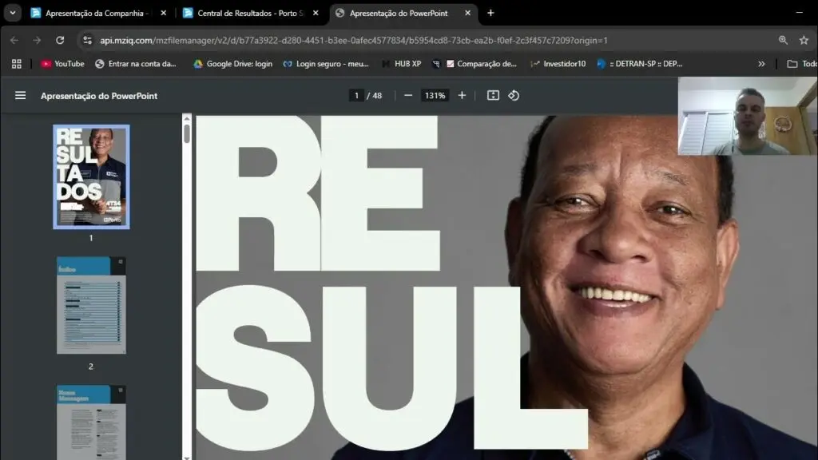Rotate the PDF counterclockwise
818x460 pixels.
(514, 96)
